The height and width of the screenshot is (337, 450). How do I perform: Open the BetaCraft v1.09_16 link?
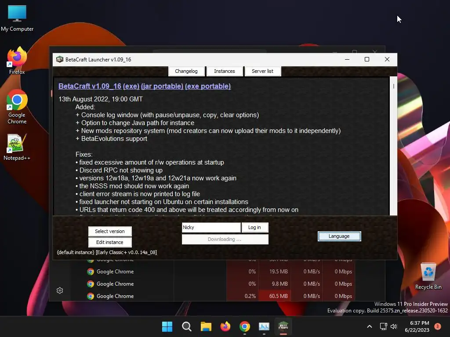pyautogui.click(x=90, y=86)
